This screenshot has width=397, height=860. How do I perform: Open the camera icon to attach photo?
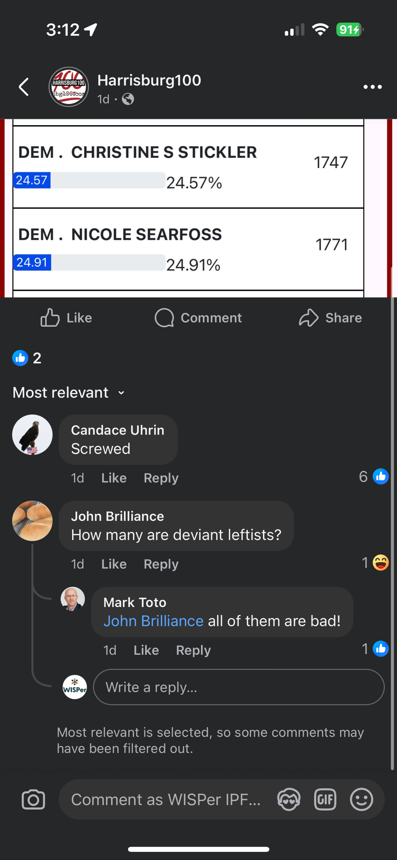click(x=33, y=799)
